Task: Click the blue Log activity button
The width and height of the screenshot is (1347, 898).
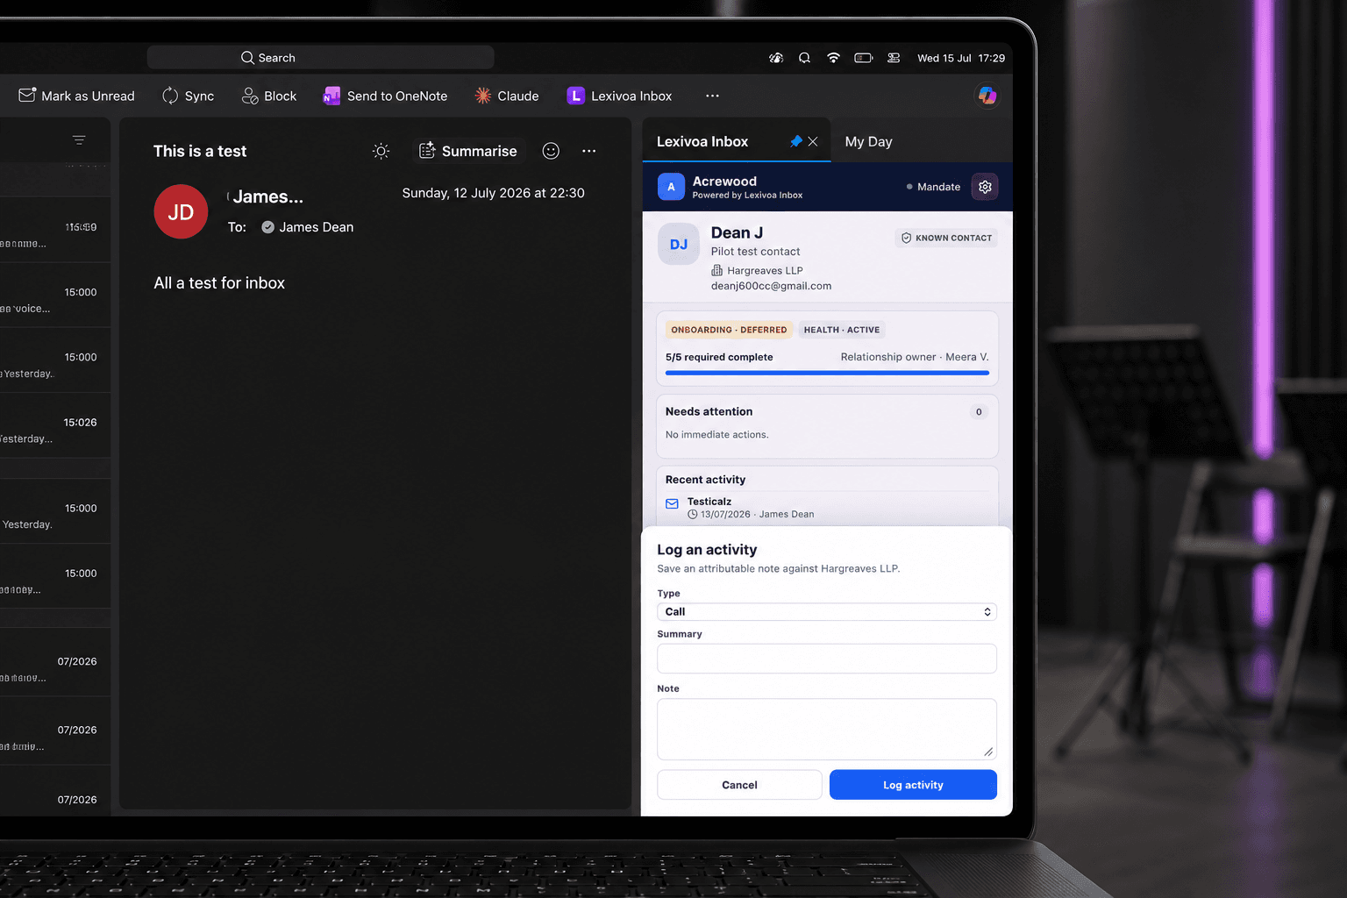Action: click(913, 785)
